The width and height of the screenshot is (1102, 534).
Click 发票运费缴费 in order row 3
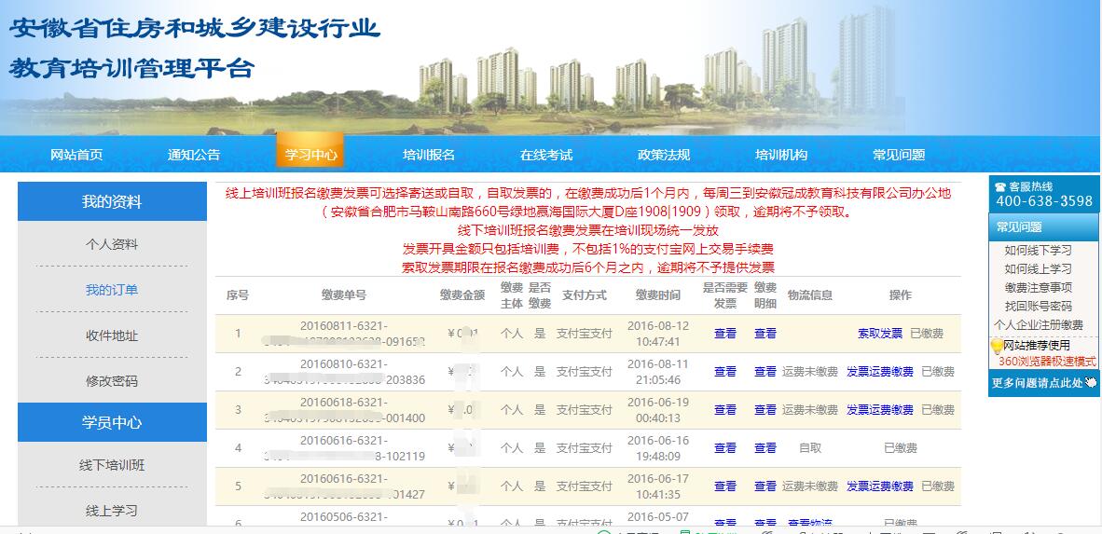880,410
